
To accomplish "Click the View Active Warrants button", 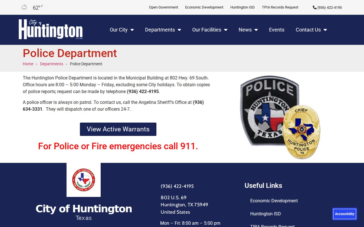I will (118, 129).
